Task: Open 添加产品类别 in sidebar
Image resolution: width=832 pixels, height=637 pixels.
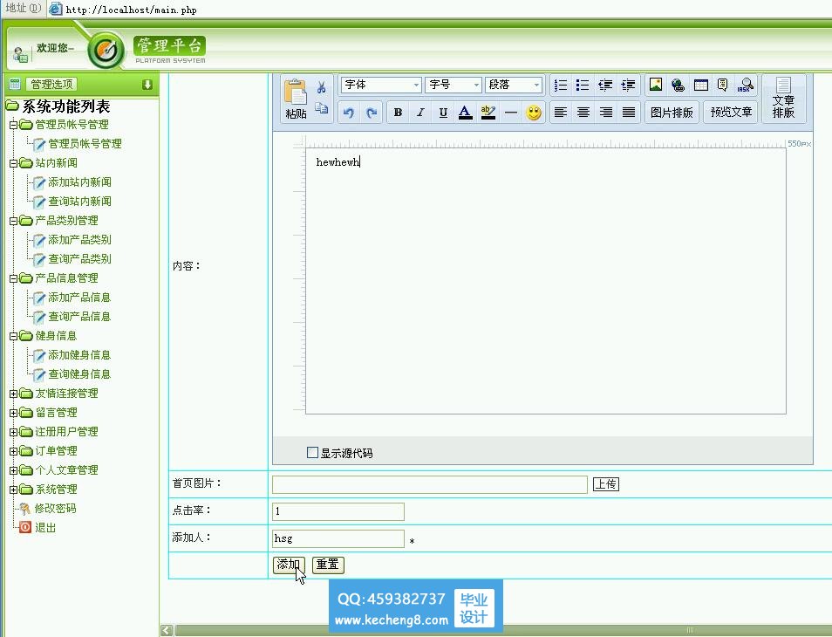Action: [x=79, y=241]
